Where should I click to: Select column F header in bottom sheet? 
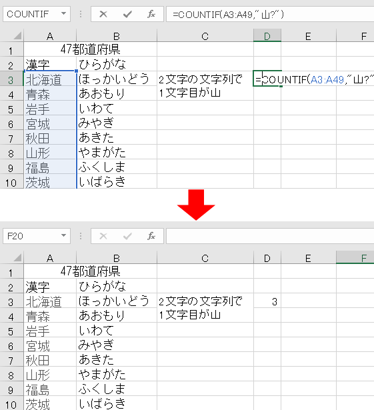pos(355,258)
